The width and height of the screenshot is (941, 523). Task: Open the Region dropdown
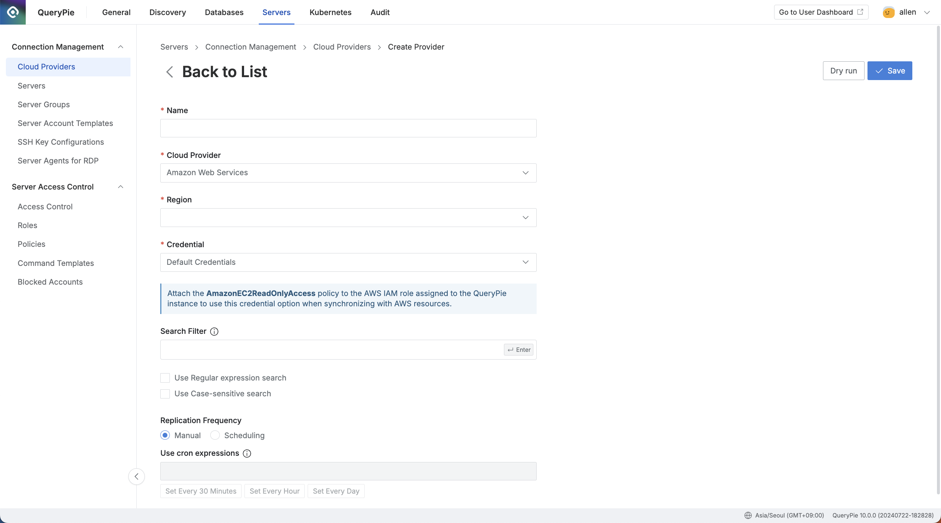click(x=348, y=217)
